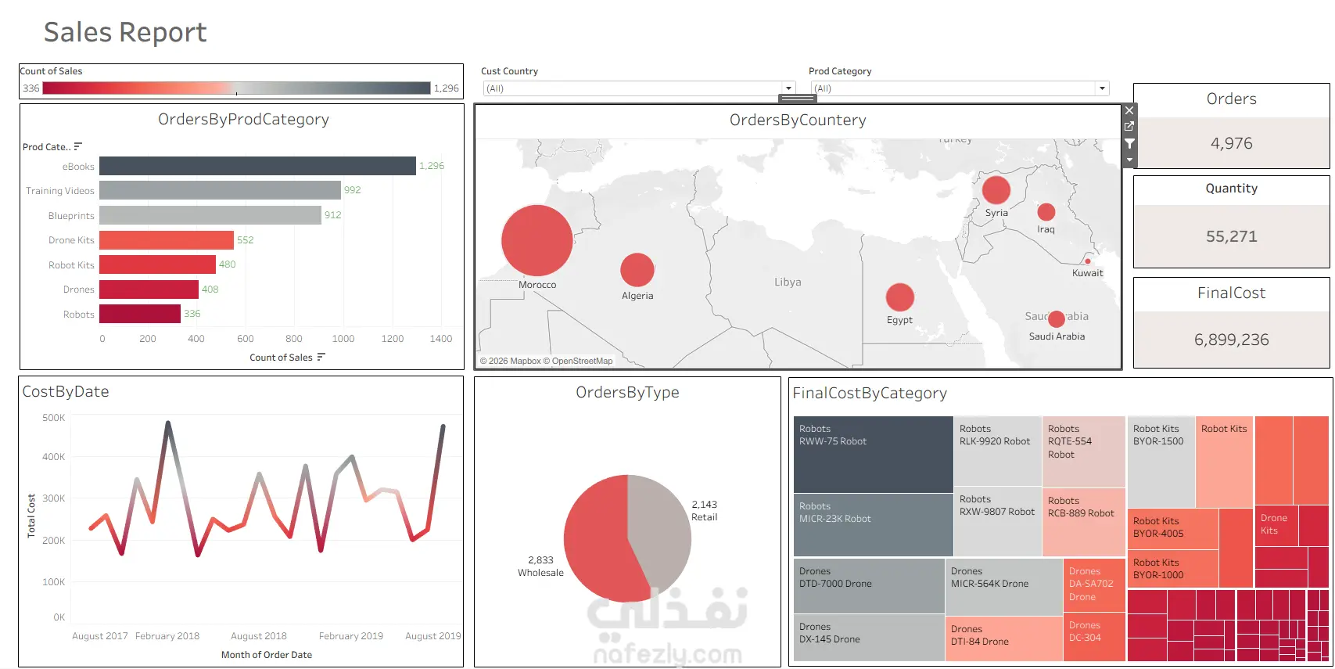The height and width of the screenshot is (669, 1335).
Task: Toggle Use as Filter funnel icon
Action: pos(1129,144)
